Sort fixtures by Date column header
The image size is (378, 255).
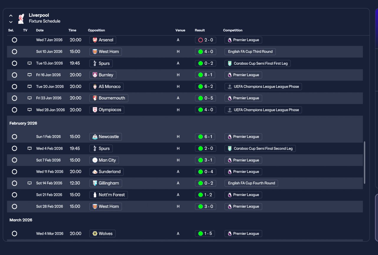[40, 30]
